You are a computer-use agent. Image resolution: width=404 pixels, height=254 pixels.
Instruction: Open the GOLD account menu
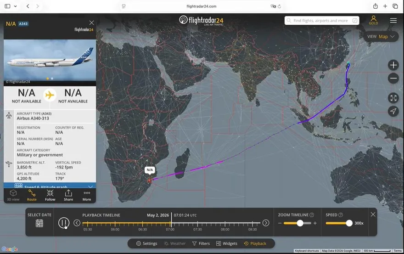coord(373,20)
